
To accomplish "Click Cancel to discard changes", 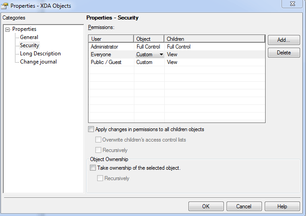I will (244, 206).
